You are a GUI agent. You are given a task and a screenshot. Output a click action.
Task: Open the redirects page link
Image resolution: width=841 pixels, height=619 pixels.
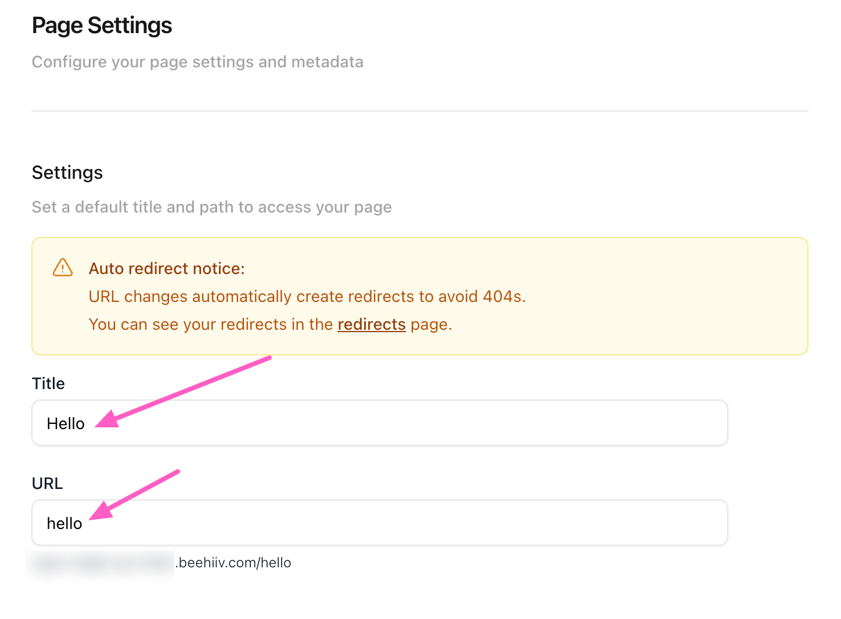point(371,324)
